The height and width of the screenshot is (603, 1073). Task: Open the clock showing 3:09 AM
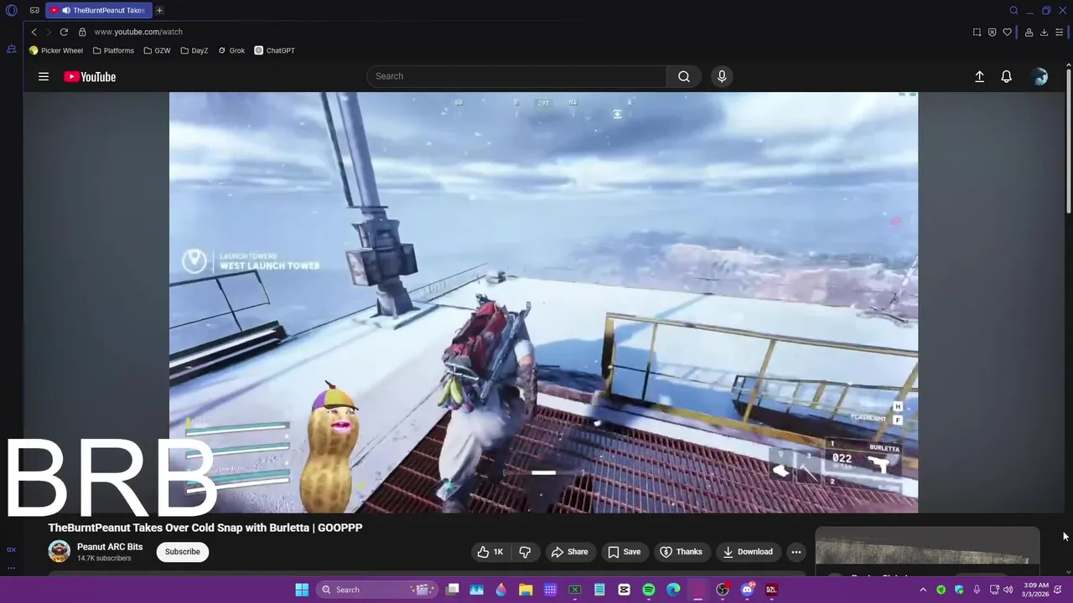point(1036,590)
